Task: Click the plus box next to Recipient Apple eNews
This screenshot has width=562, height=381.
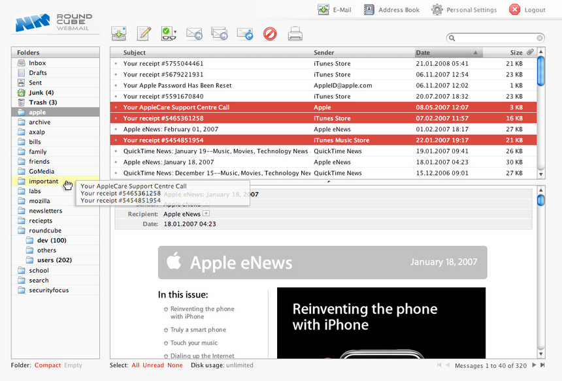Action: click(206, 213)
